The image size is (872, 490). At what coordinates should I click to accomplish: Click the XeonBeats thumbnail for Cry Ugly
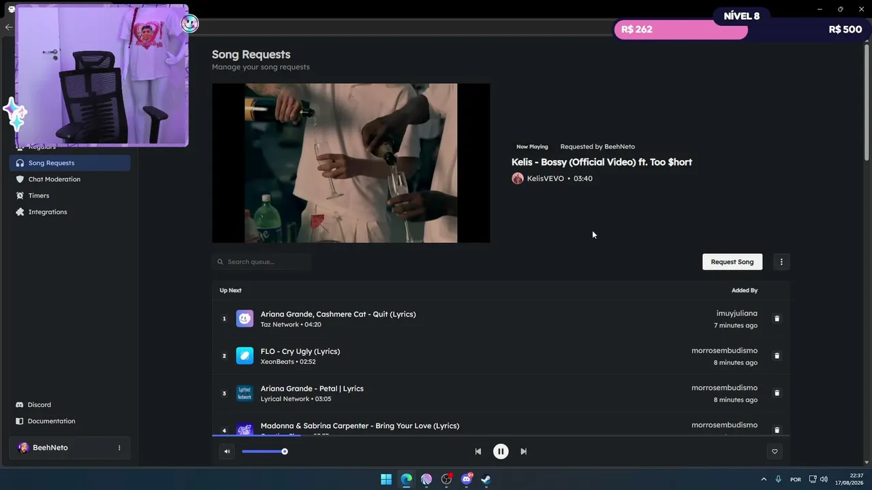(x=245, y=356)
